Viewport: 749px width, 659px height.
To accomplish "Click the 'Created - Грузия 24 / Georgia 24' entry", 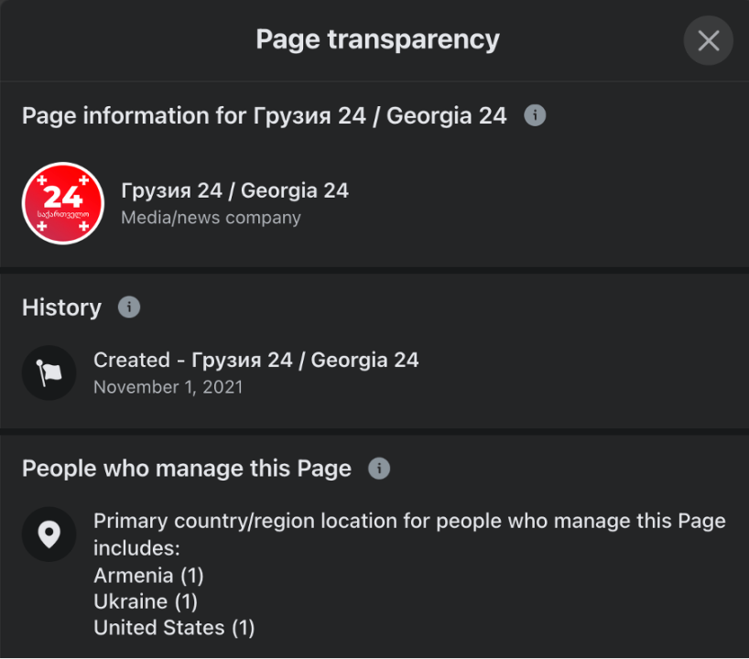I will (x=256, y=360).
